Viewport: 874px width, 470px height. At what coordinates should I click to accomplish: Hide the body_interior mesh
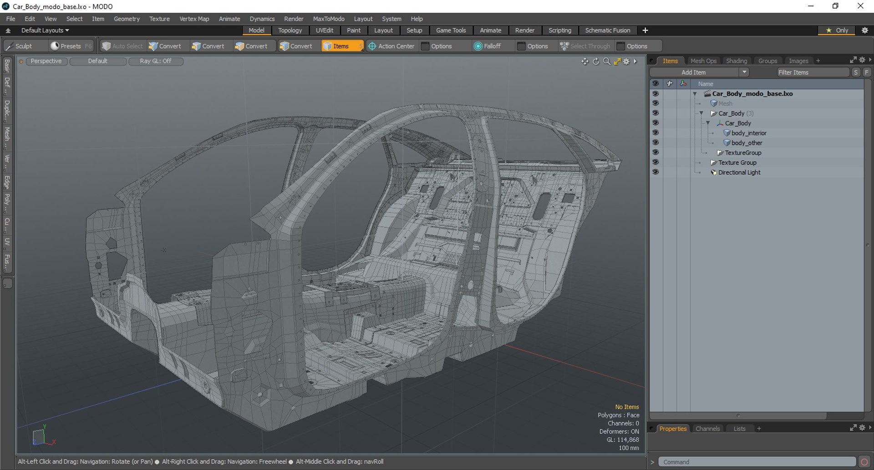tap(655, 133)
